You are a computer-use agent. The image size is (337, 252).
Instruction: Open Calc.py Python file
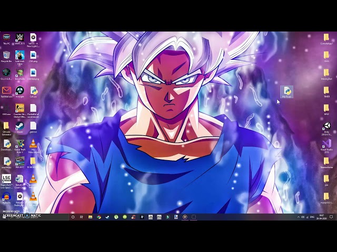tap(33, 92)
